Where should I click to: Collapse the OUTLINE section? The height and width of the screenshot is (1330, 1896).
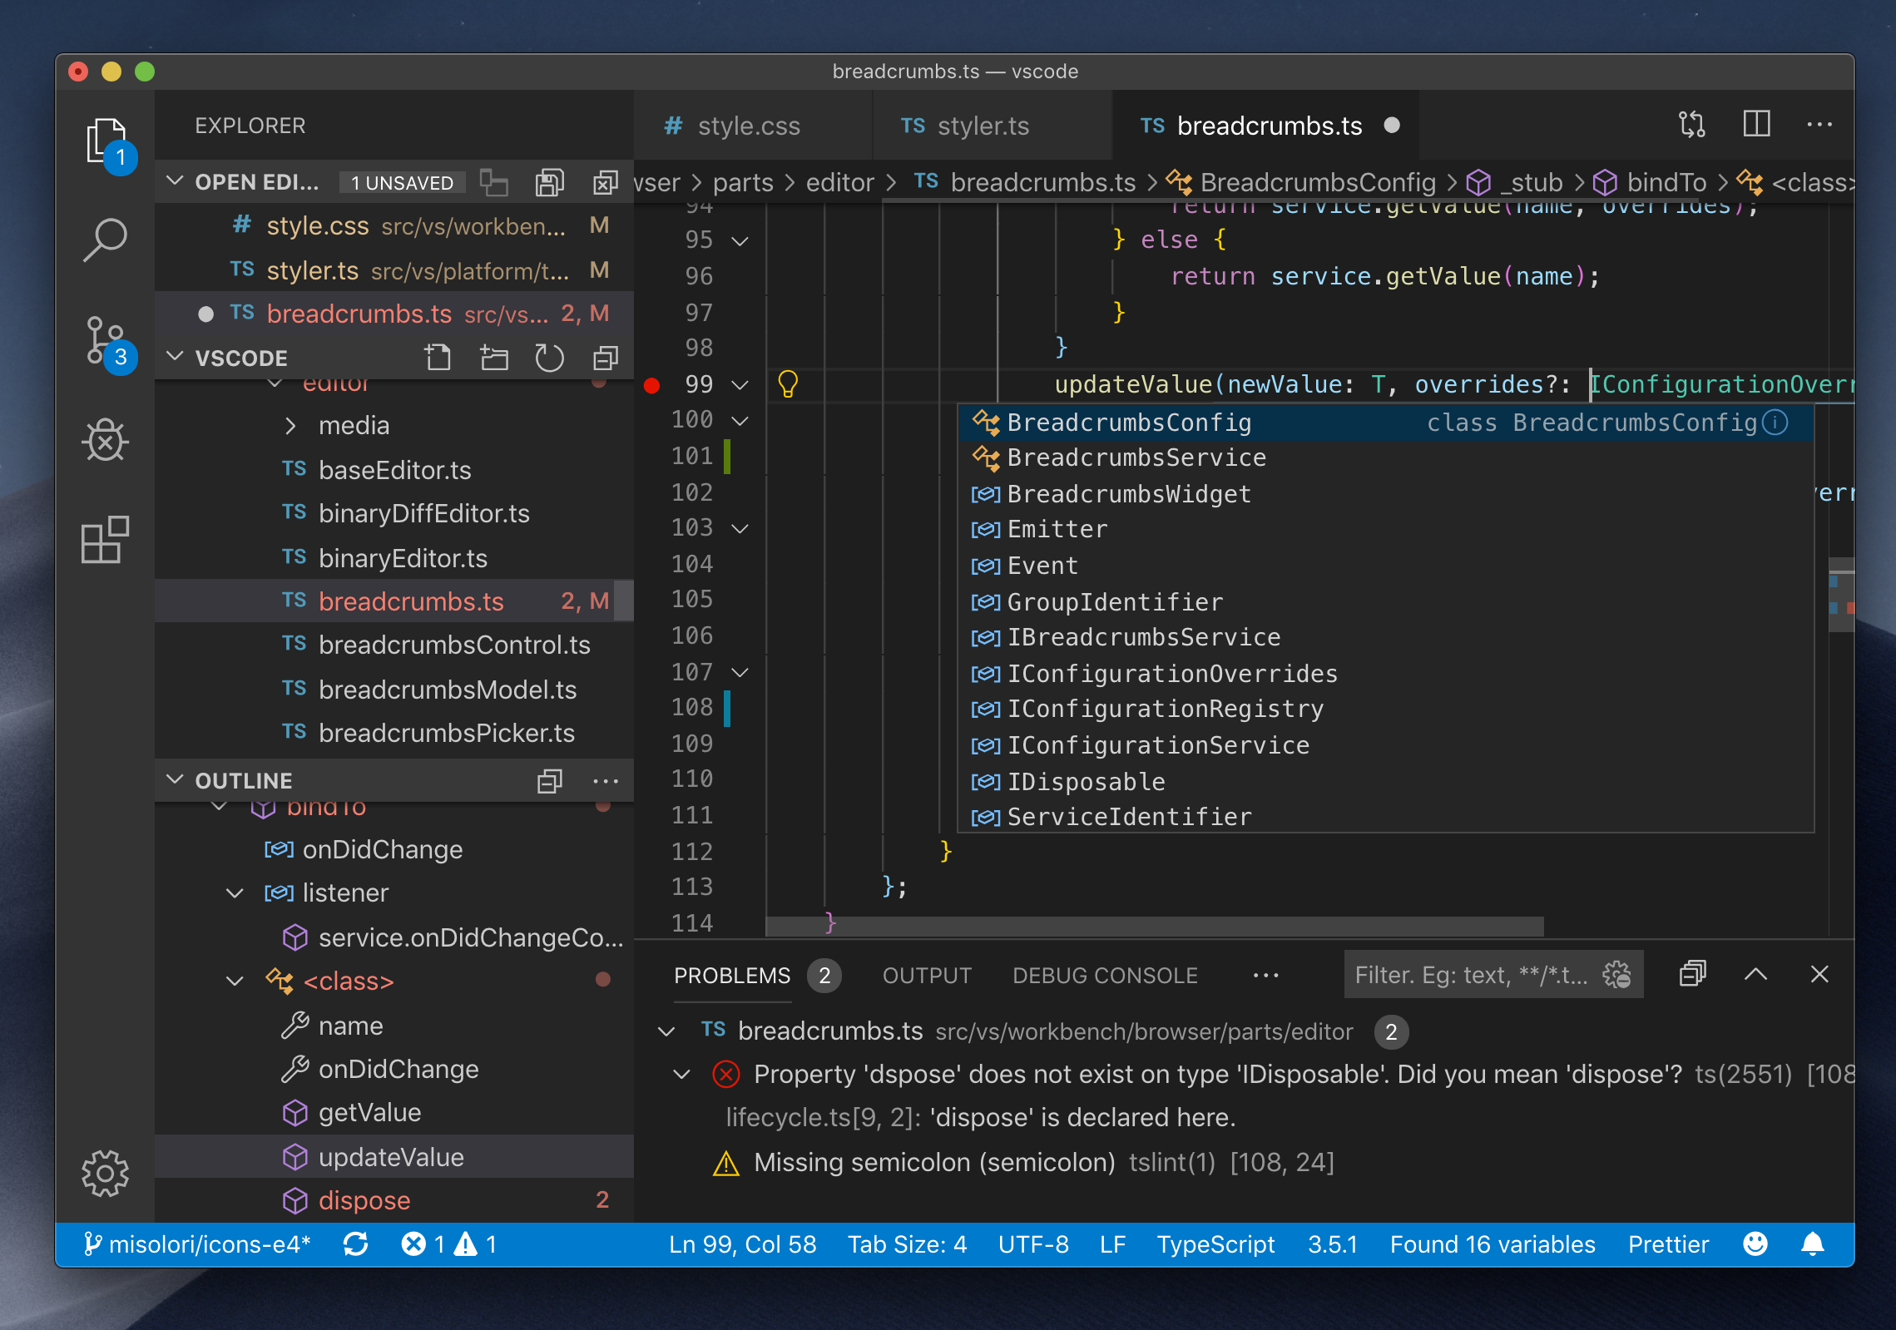[x=175, y=779]
